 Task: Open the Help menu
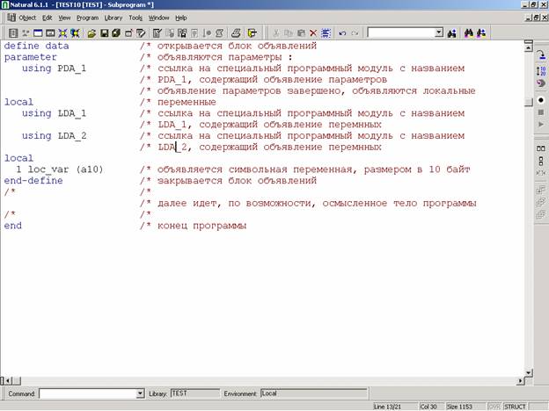click(x=180, y=17)
